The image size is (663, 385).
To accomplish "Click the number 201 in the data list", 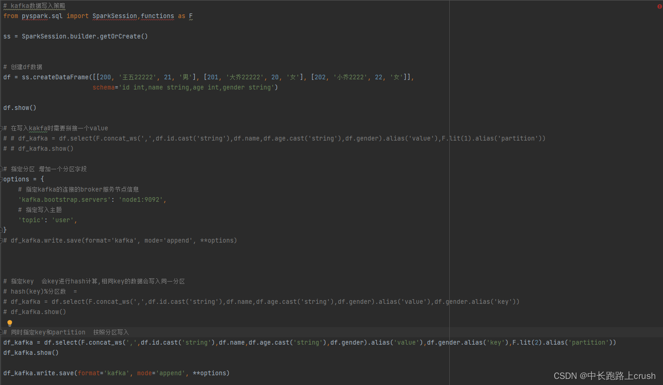I will [213, 77].
